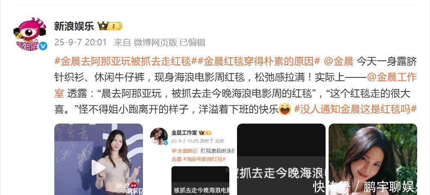Click the 已编辑 edited label
This screenshot has height=195, width=430.
[x=193, y=42]
